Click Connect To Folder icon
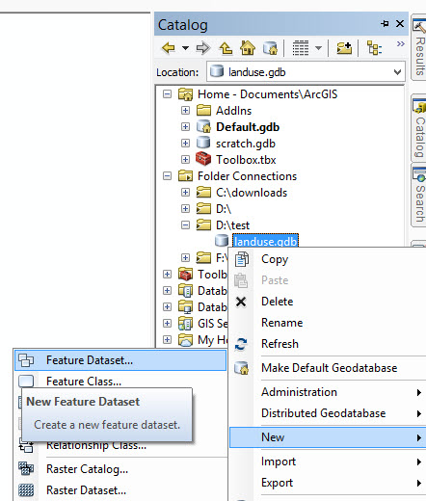This screenshot has width=426, height=501. pos(344,48)
